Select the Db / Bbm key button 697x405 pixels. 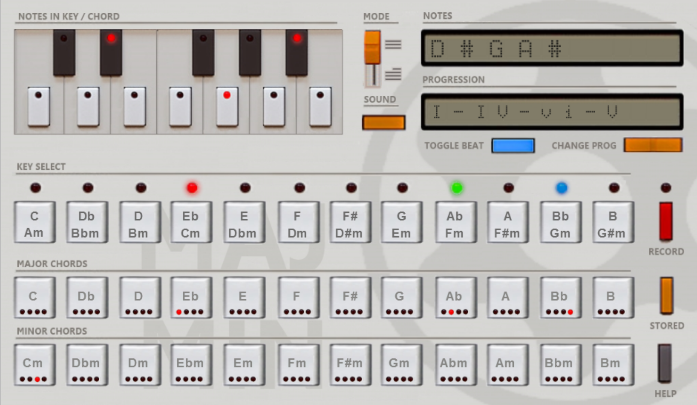click(87, 223)
